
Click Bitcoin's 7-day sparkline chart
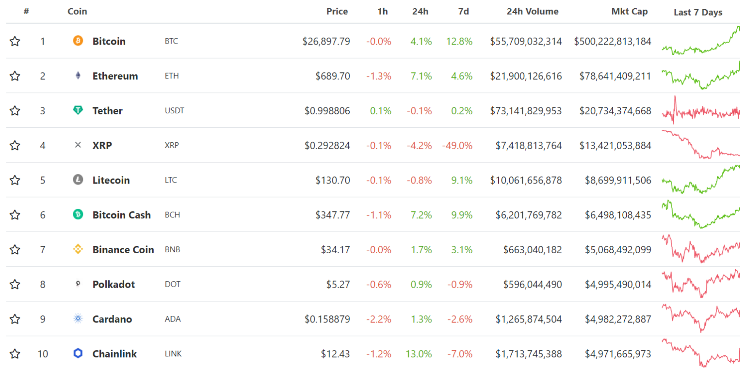(x=699, y=41)
